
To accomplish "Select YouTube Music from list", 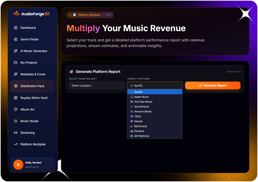I will (x=155, y=102).
